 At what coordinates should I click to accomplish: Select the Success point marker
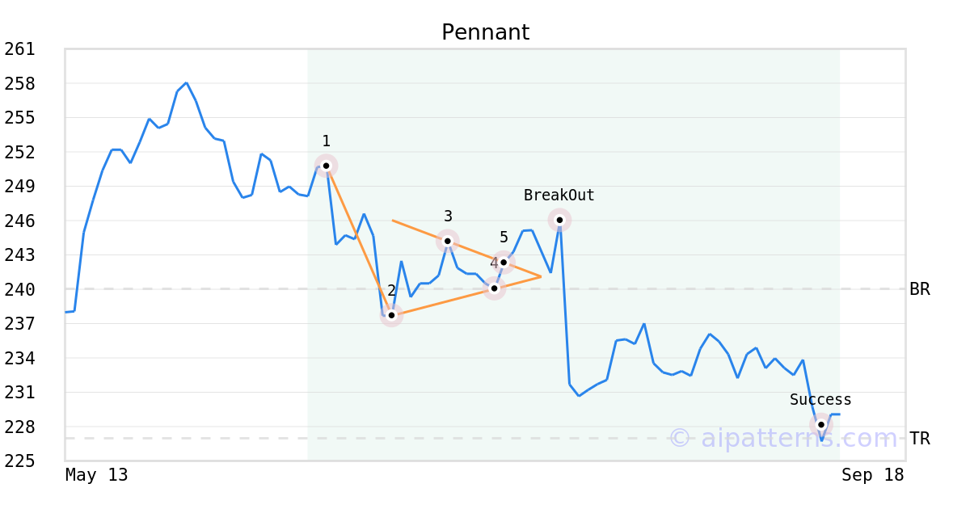(x=821, y=424)
